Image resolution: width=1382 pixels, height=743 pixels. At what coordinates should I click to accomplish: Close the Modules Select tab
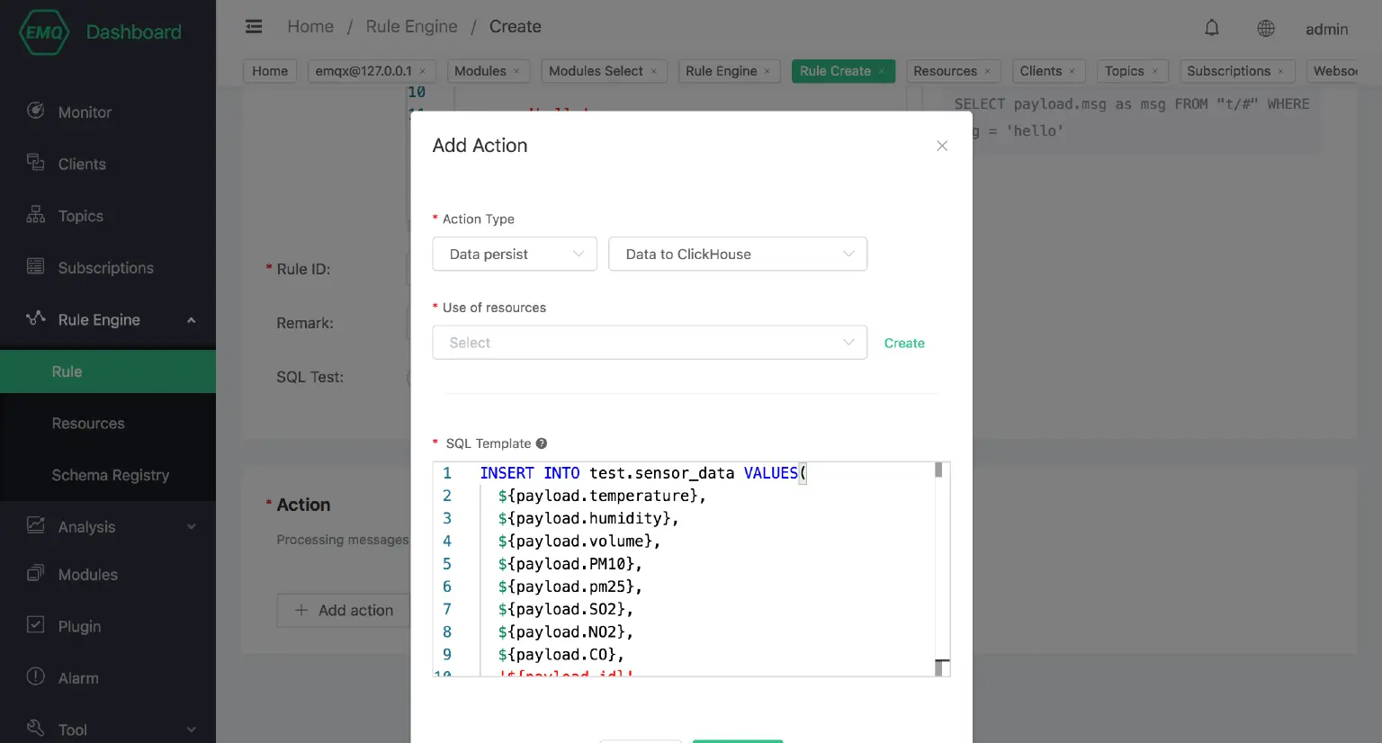click(x=654, y=72)
